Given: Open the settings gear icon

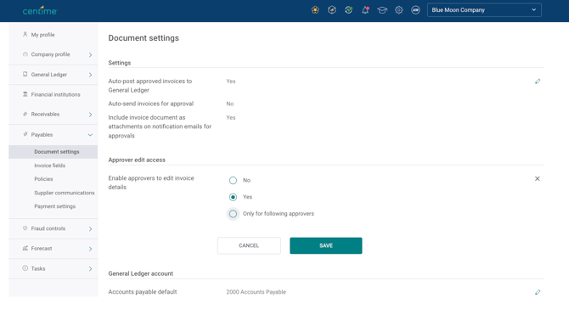Looking at the screenshot, I should [399, 10].
